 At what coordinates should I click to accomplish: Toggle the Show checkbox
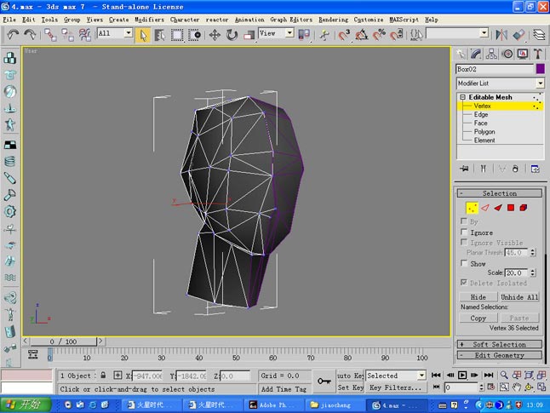(464, 263)
